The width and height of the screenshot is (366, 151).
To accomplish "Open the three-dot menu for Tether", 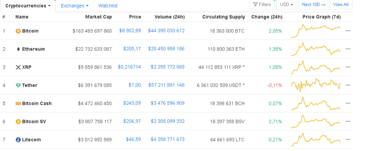I will coord(348,85).
